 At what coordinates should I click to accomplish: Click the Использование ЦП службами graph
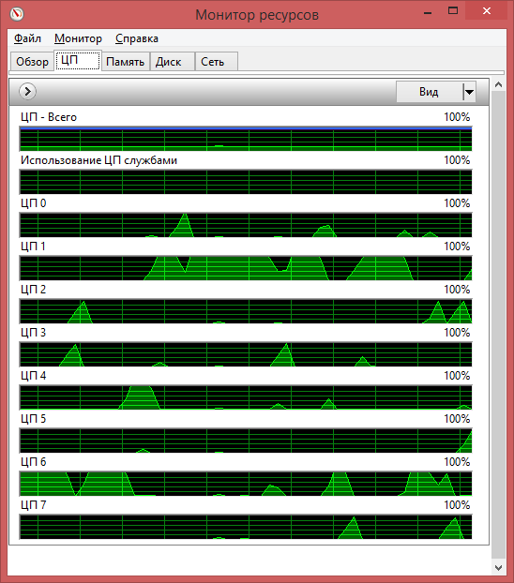(x=246, y=182)
